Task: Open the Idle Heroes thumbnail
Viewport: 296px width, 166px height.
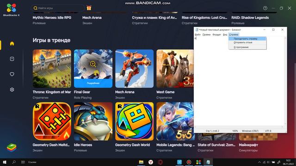Action: tap(93, 121)
